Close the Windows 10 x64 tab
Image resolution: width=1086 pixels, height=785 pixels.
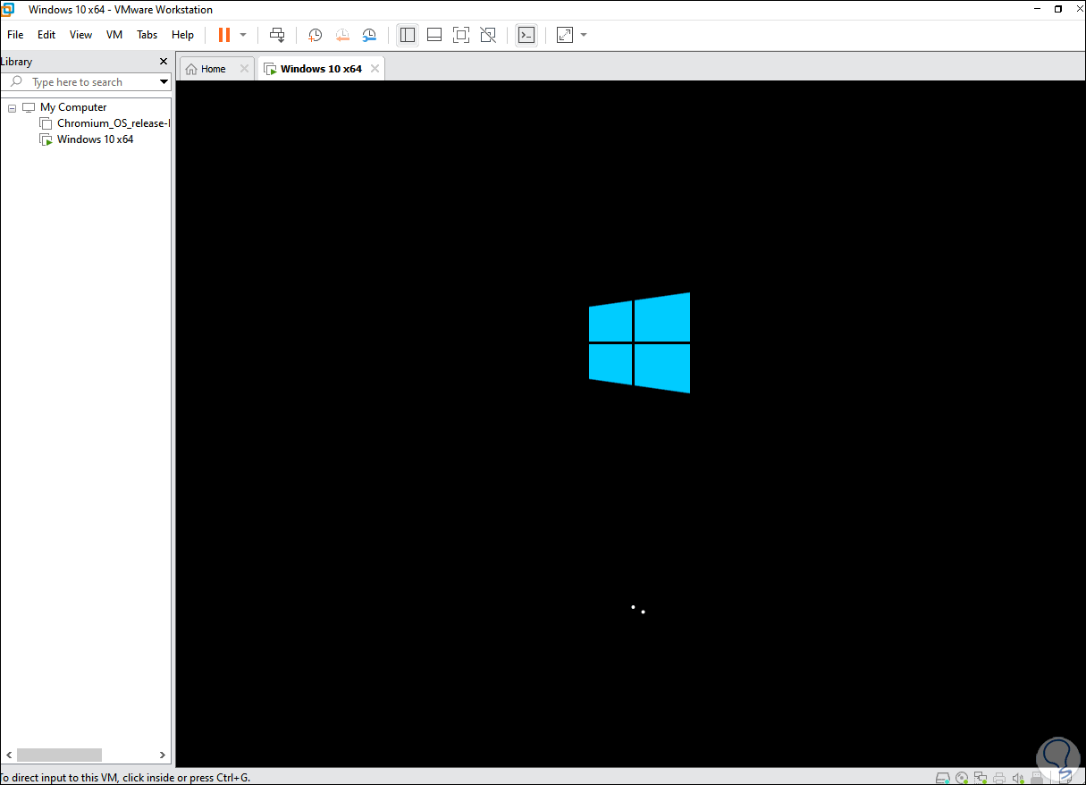[375, 69]
